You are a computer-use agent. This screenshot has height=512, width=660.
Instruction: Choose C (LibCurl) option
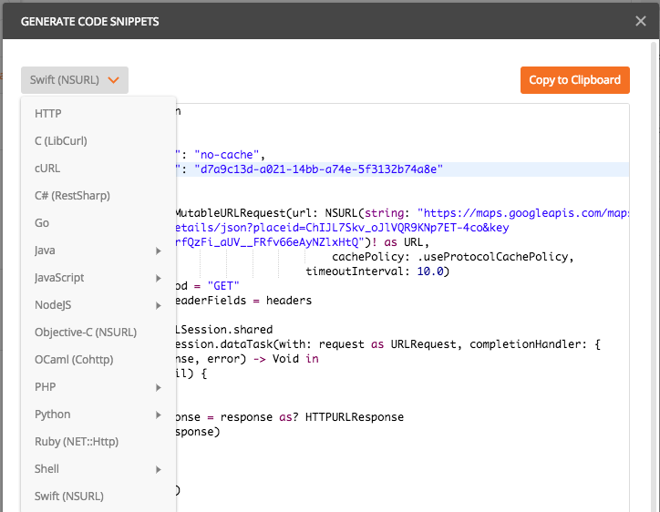click(61, 141)
